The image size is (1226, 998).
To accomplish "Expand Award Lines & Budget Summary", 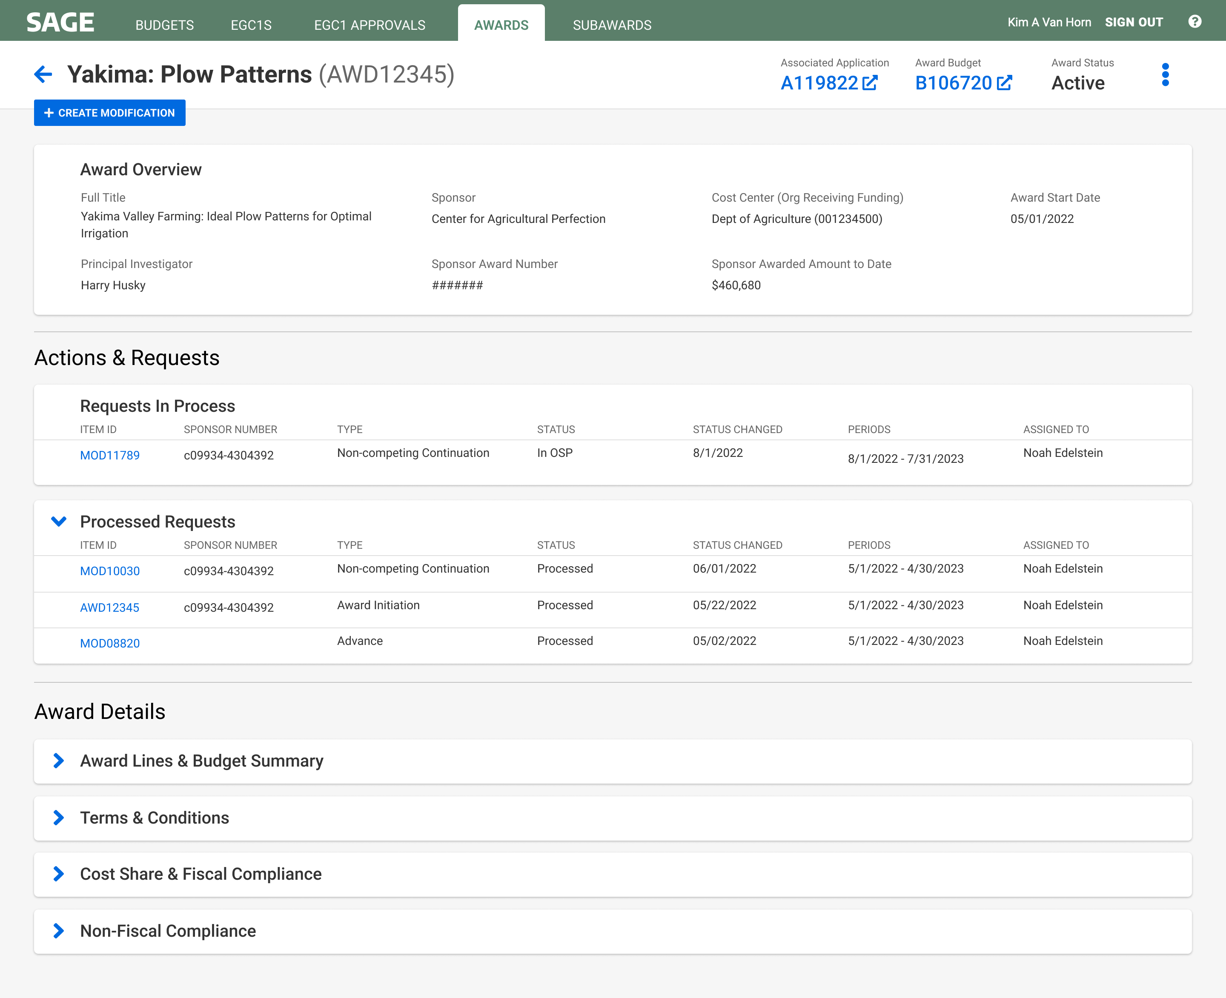I will pos(59,761).
